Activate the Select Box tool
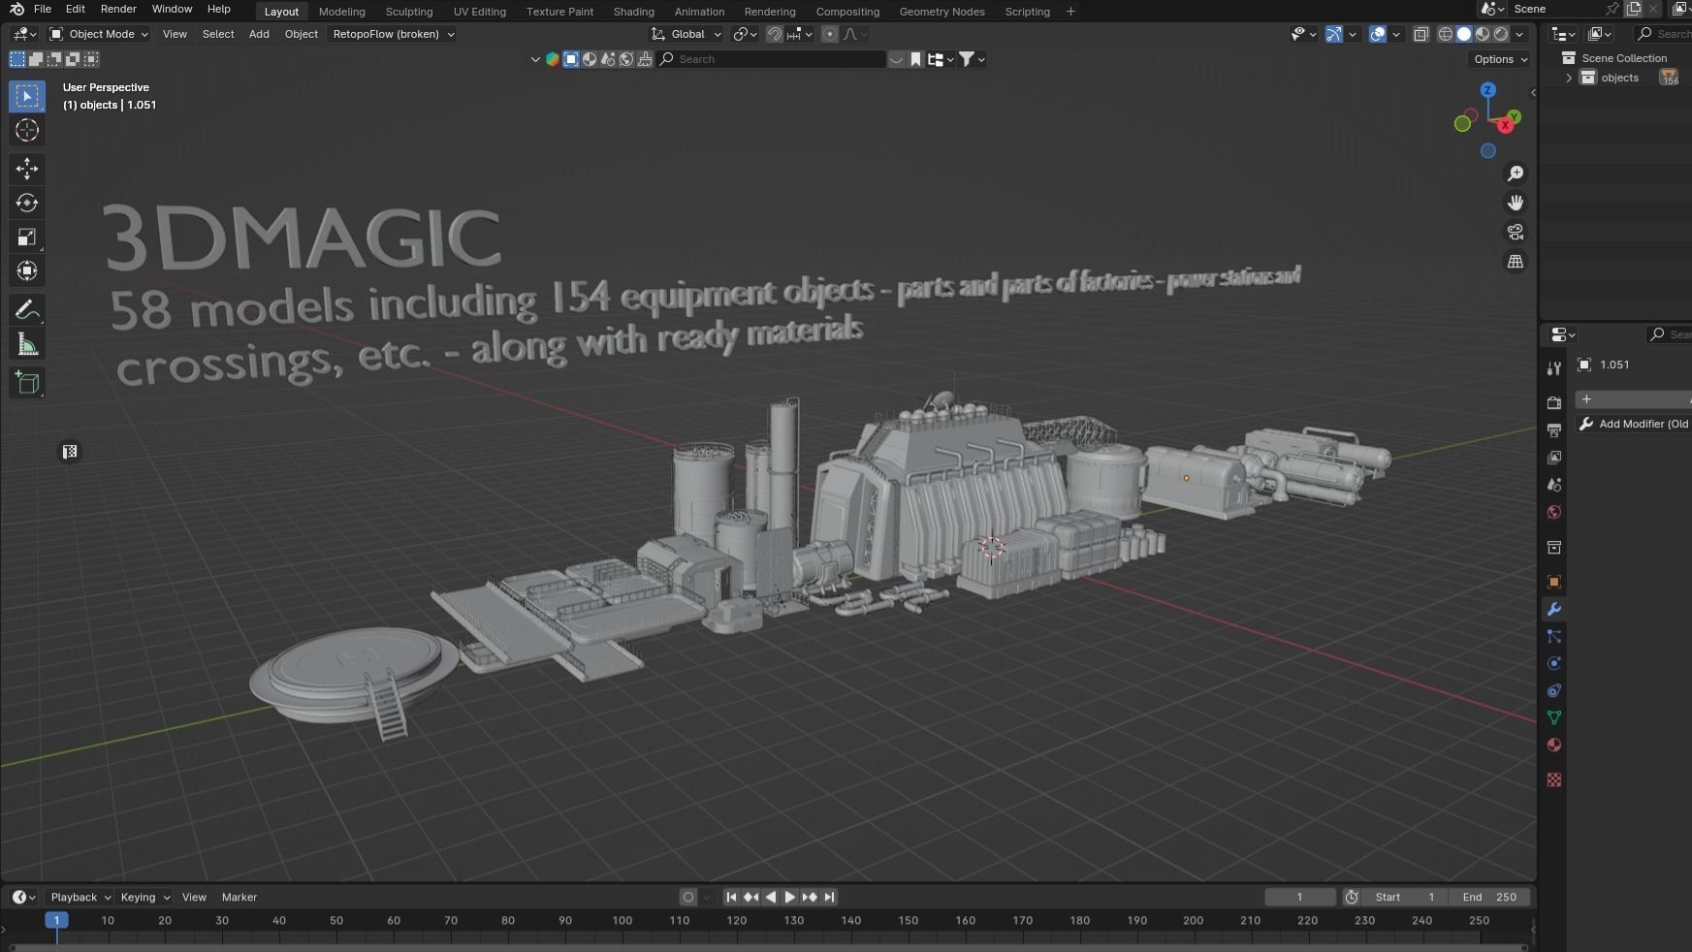Image resolution: width=1692 pixels, height=952 pixels. point(27,96)
